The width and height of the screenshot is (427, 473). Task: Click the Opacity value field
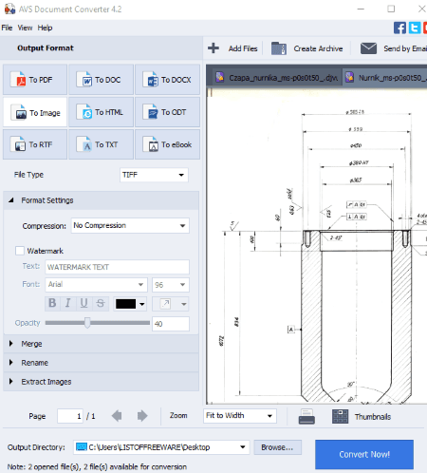pos(171,324)
